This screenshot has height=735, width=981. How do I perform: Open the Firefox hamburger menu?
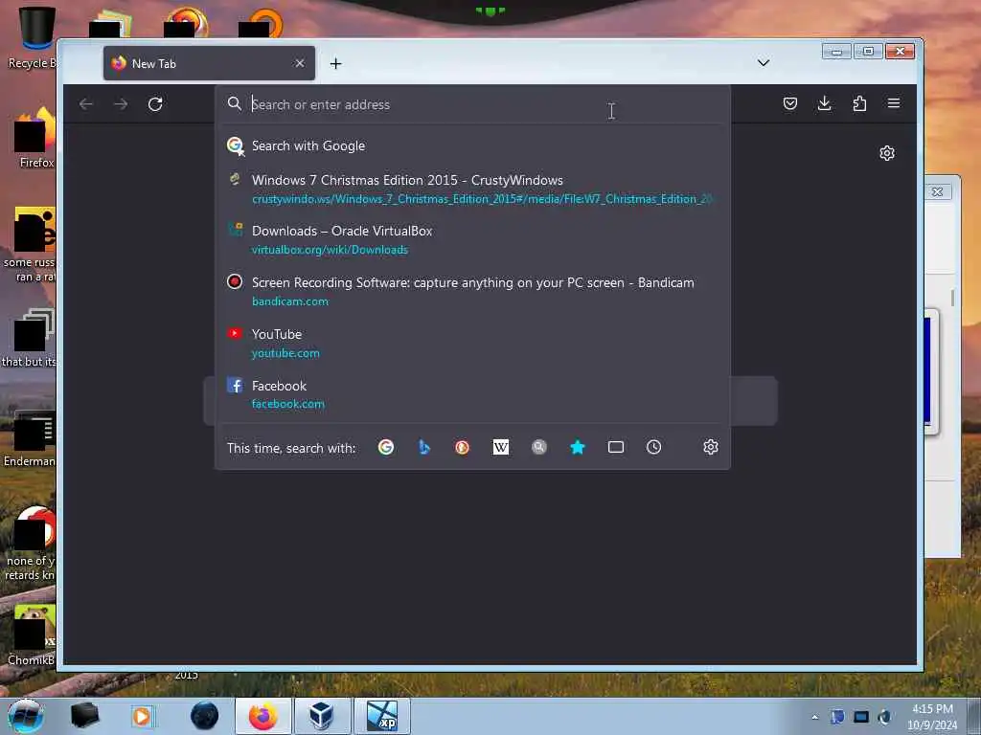tap(894, 103)
